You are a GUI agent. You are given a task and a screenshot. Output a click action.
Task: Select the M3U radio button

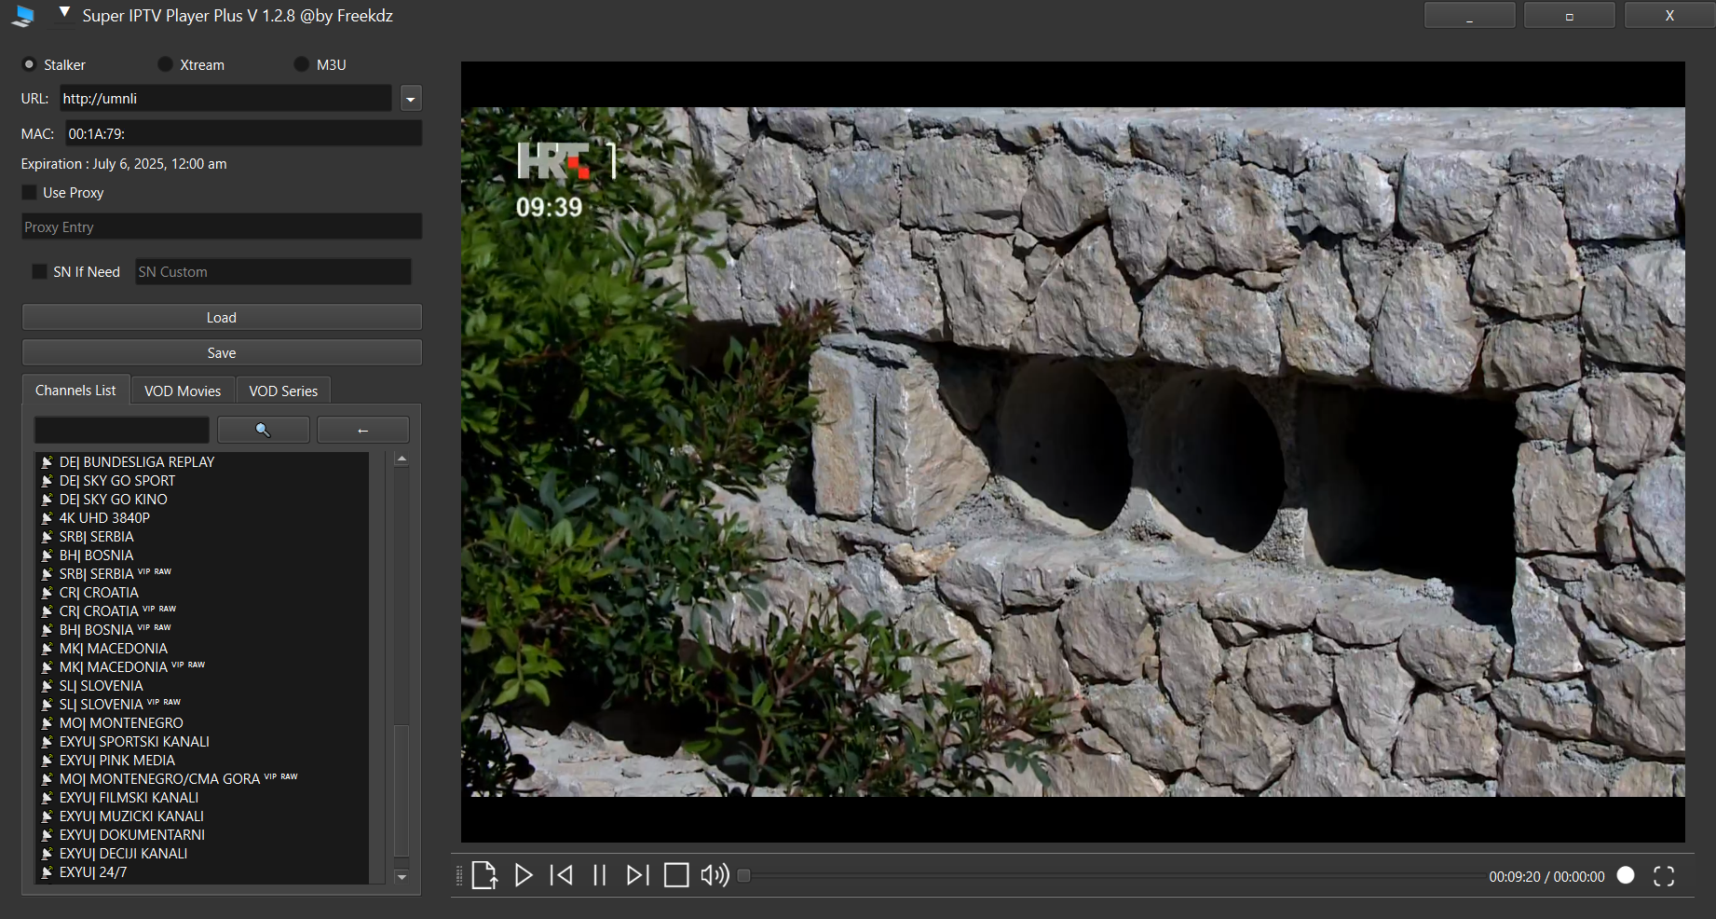pyautogui.click(x=301, y=64)
